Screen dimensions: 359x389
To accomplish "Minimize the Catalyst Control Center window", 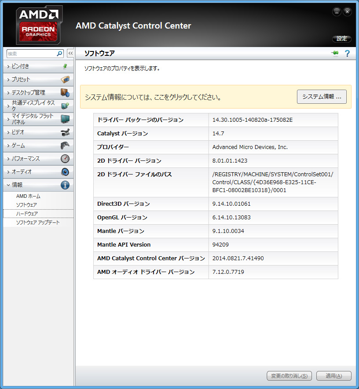I will tap(337, 12).
